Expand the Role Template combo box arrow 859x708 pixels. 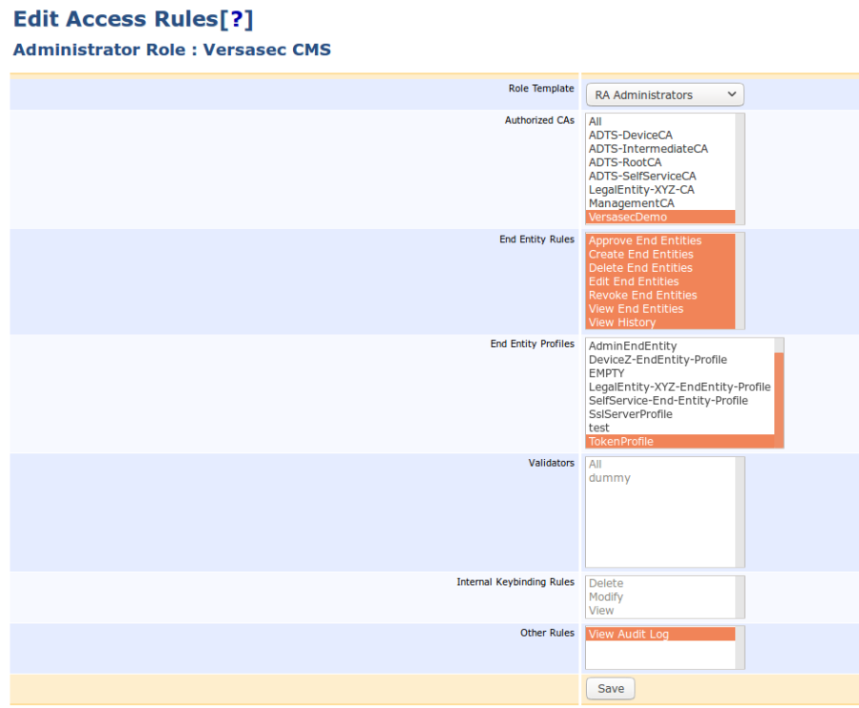pos(732,94)
